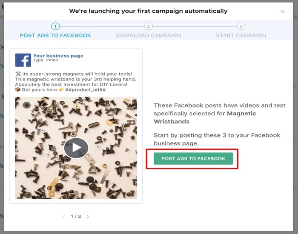Switch to the DOWNLOAD CAMPAIGN step
This screenshot has width=298, height=234.
pos(148,35)
